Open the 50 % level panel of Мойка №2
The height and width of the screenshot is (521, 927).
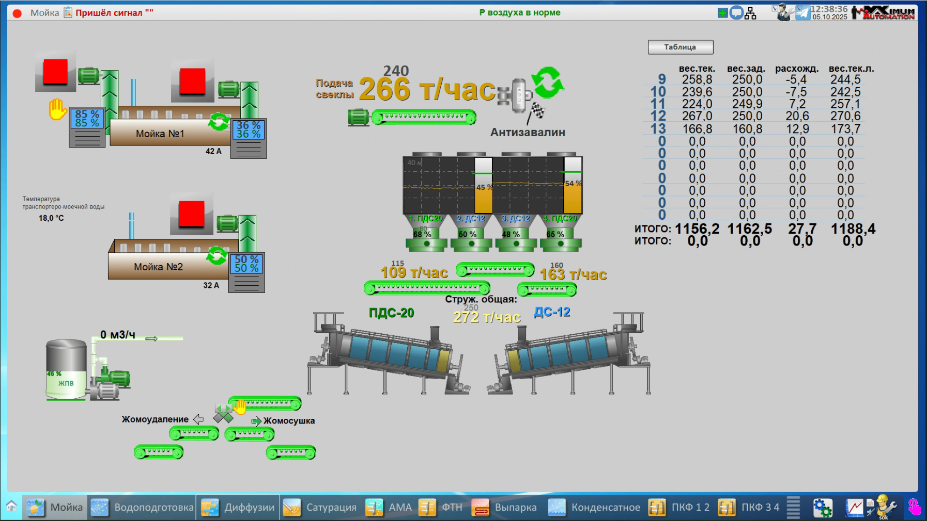pyautogui.click(x=246, y=264)
